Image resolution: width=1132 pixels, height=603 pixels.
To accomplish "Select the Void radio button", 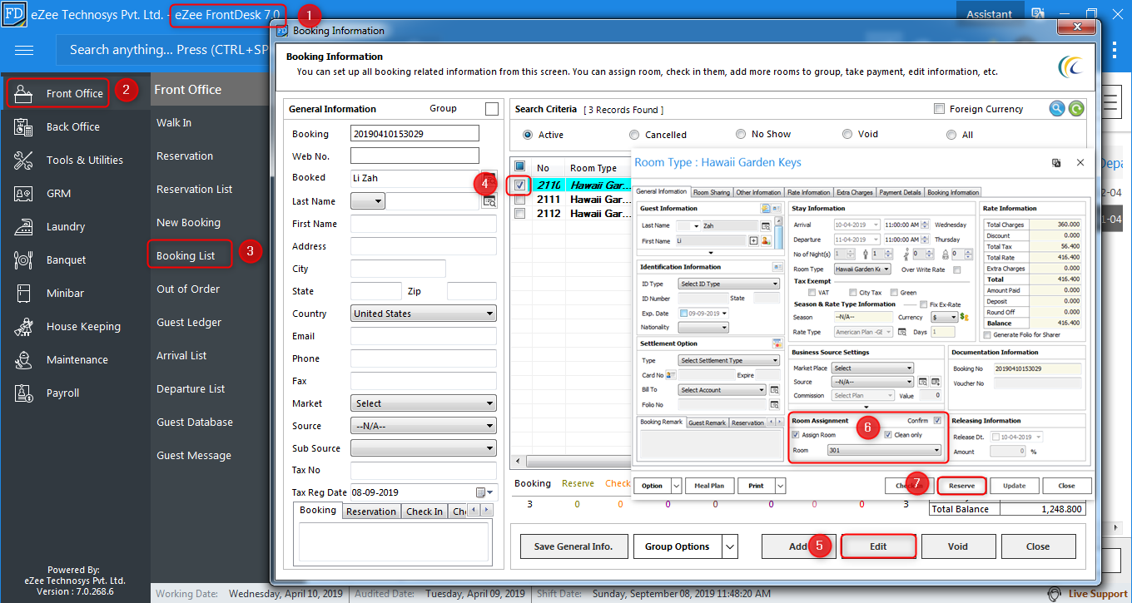I will tap(847, 135).
